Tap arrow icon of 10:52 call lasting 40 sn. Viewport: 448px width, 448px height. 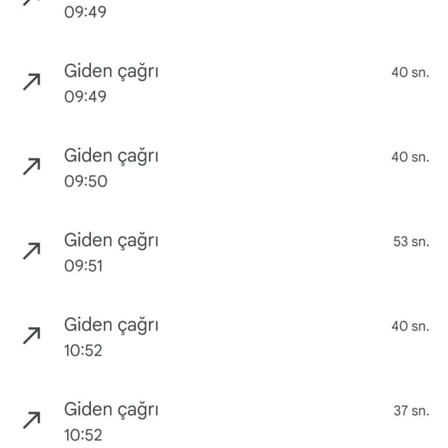coord(32,336)
